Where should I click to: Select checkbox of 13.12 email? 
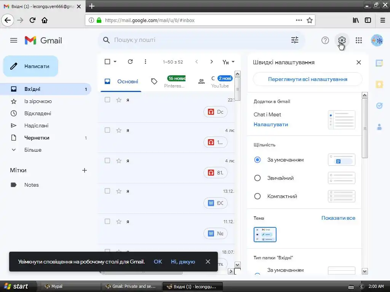[107, 191]
